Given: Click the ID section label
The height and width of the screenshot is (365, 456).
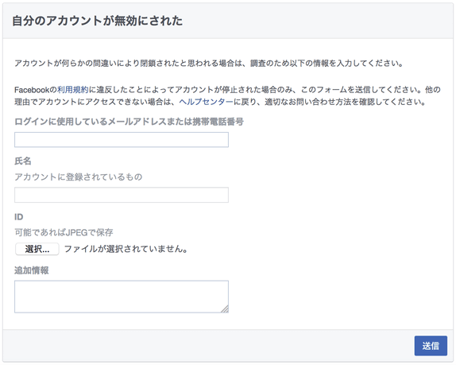Looking at the screenshot, I should point(18,217).
